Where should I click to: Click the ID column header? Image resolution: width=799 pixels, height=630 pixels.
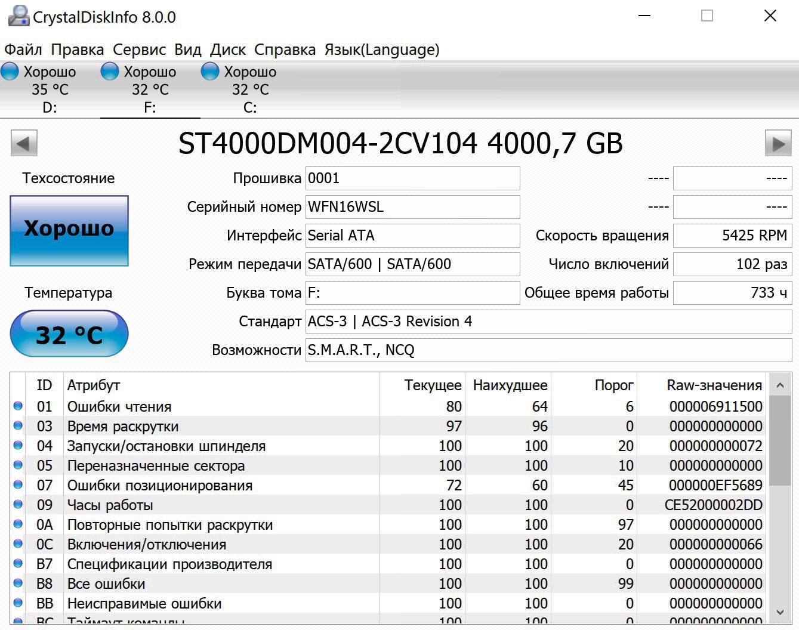[x=45, y=385]
